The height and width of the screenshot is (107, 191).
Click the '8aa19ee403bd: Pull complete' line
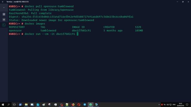30,13
